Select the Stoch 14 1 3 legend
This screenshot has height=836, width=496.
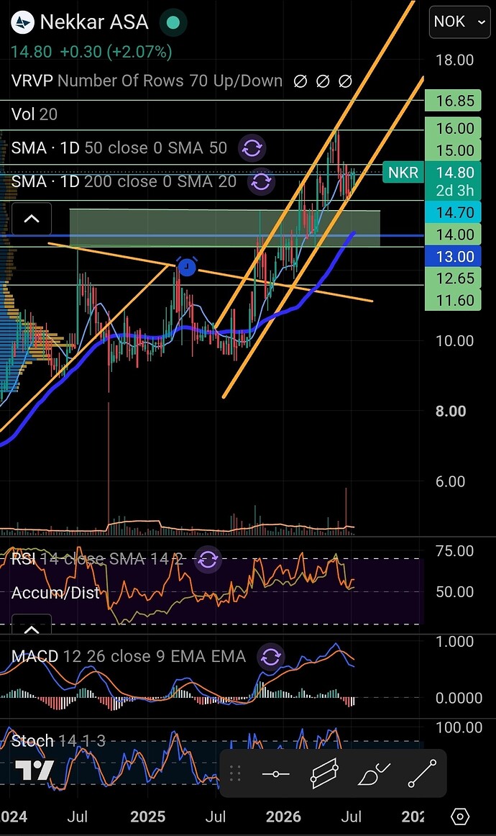click(59, 740)
